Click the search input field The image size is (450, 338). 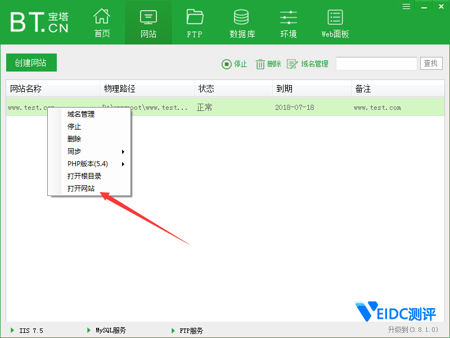[376, 64]
